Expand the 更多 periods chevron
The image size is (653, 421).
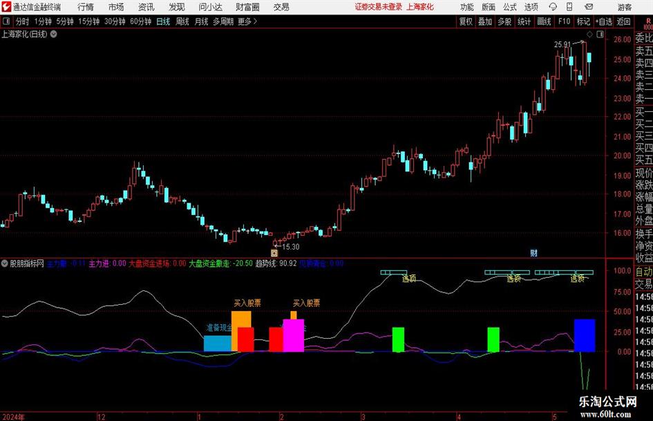255,21
